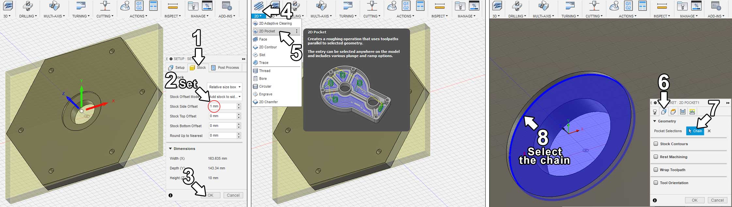The width and height of the screenshot is (732, 207).
Task: Open the Linking tab icon in 2D POCKET dialog
Action: point(692,112)
